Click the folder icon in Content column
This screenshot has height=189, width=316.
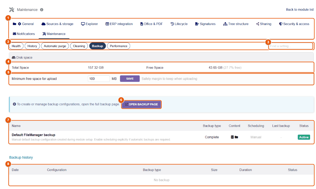pos(236,137)
